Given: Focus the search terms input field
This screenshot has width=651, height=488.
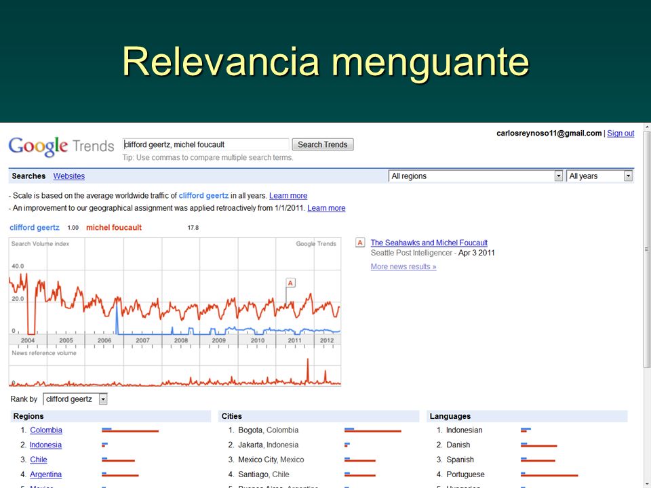Looking at the screenshot, I should (205, 144).
